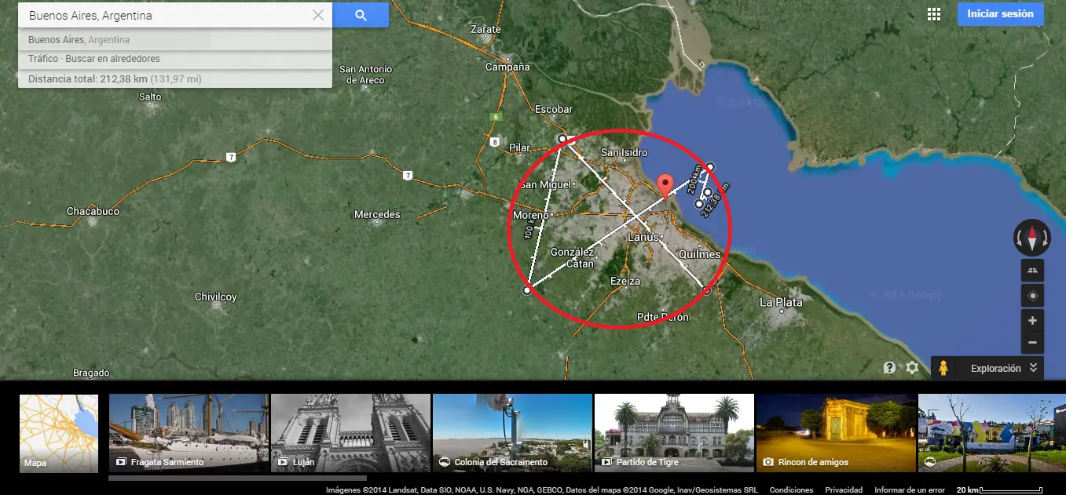Image resolution: width=1066 pixels, height=495 pixels.
Task: Click Informar de un error link
Action: tap(910, 490)
